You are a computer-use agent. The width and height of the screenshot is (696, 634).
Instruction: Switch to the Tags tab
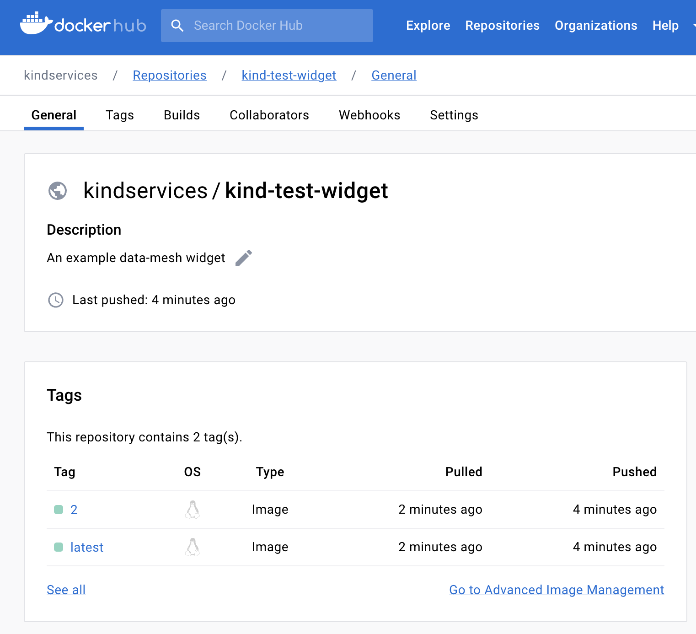click(120, 115)
